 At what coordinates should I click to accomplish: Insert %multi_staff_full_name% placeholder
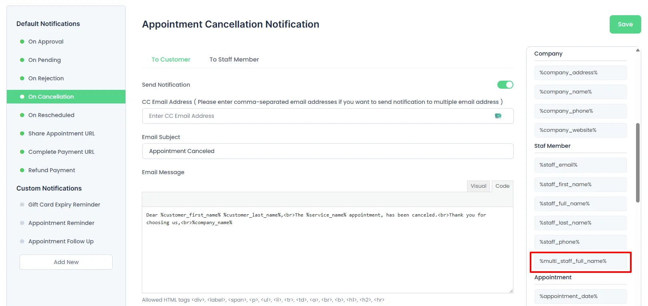(x=580, y=261)
